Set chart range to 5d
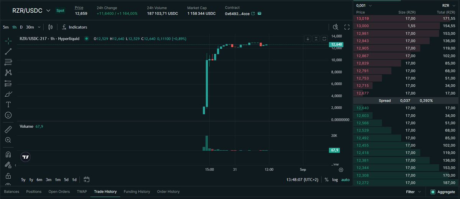 tap(66, 179)
